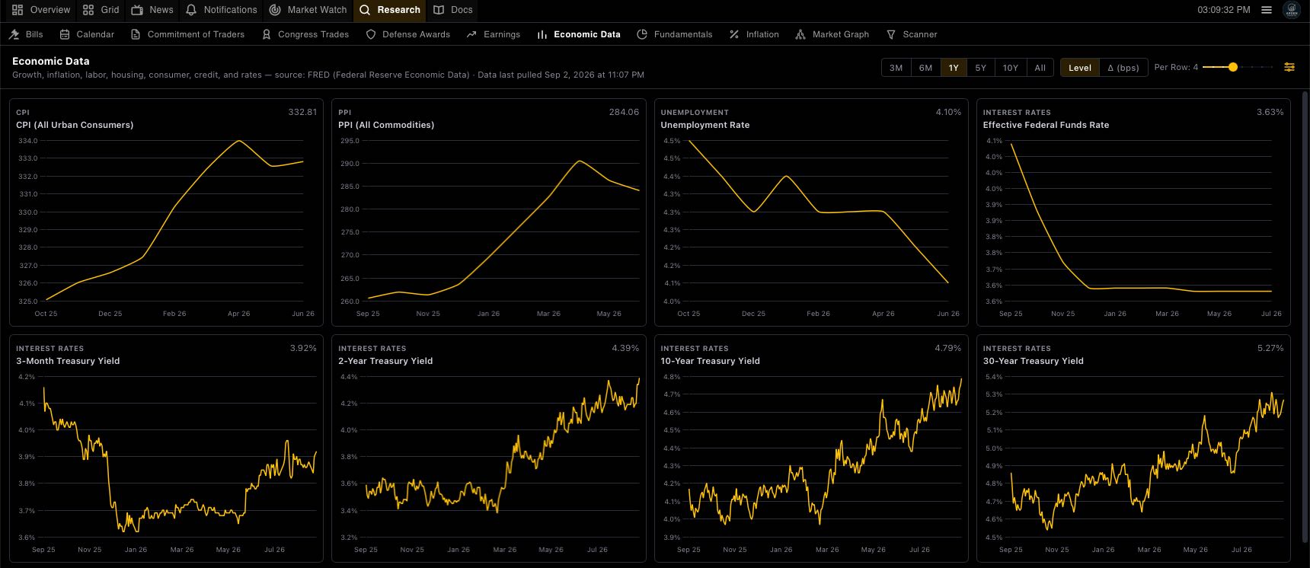Image resolution: width=1310 pixels, height=568 pixels.
Task: Select the All time range
Action: point(1040,68)
